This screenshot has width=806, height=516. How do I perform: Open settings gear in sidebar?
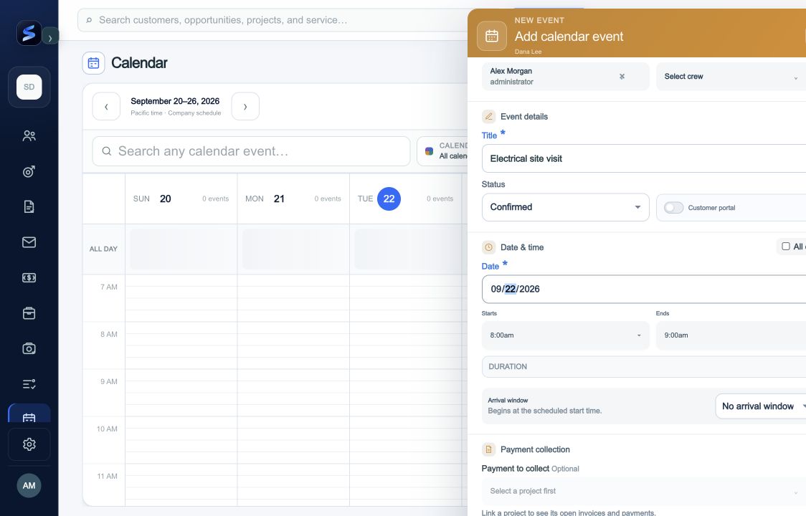tap(29, 444)
